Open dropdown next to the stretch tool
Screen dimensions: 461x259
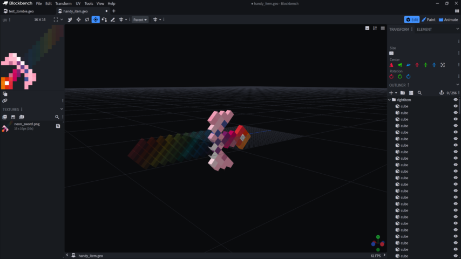(x=126, y=20)
